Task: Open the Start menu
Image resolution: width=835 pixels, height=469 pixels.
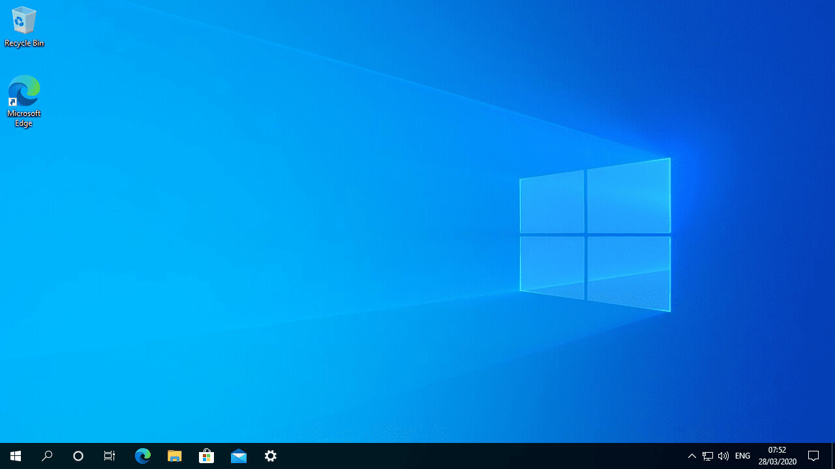Action: pos(16,455)
